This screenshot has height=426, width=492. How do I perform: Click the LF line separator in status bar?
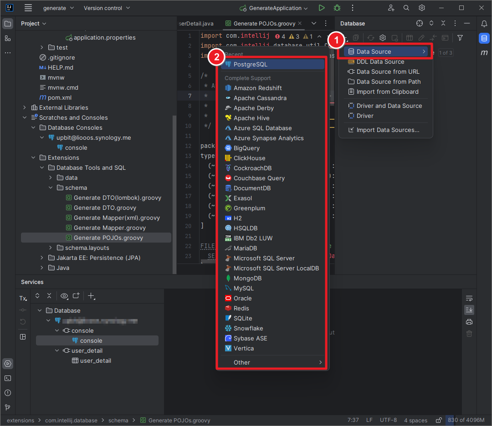(369, 420)
